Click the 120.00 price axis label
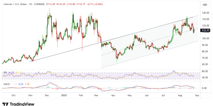 205,25
